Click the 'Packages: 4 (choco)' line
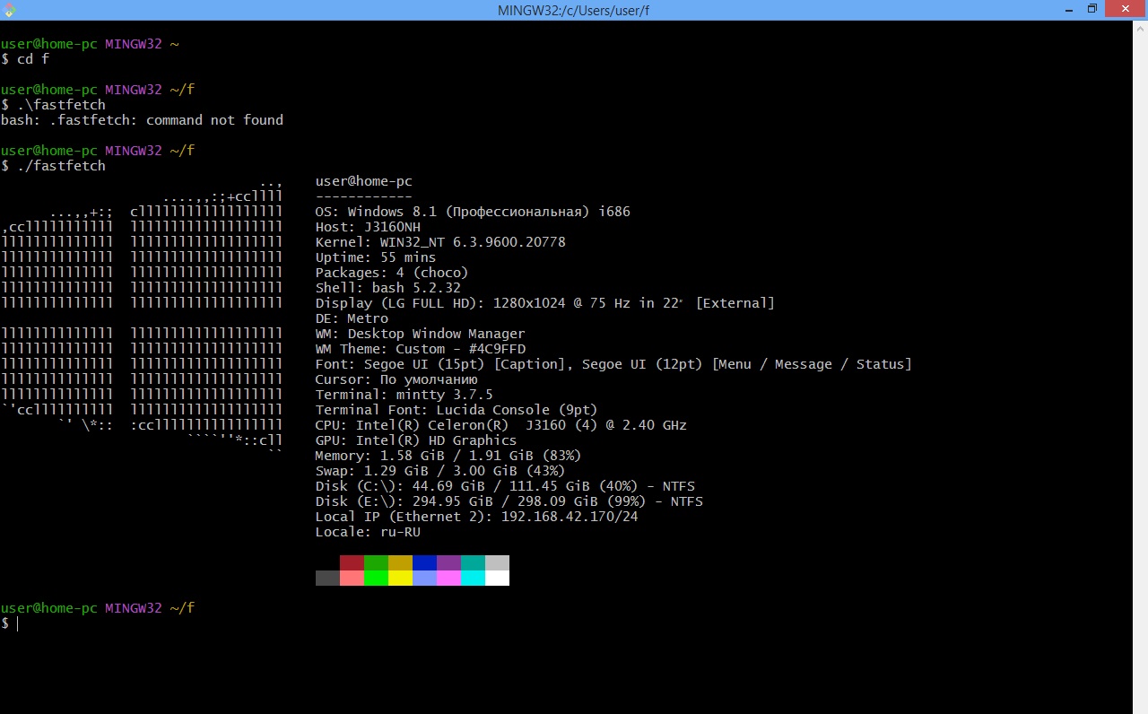The height and width of the screenshot is (714, 1148). pyautogui.click(x=392, y=273)
